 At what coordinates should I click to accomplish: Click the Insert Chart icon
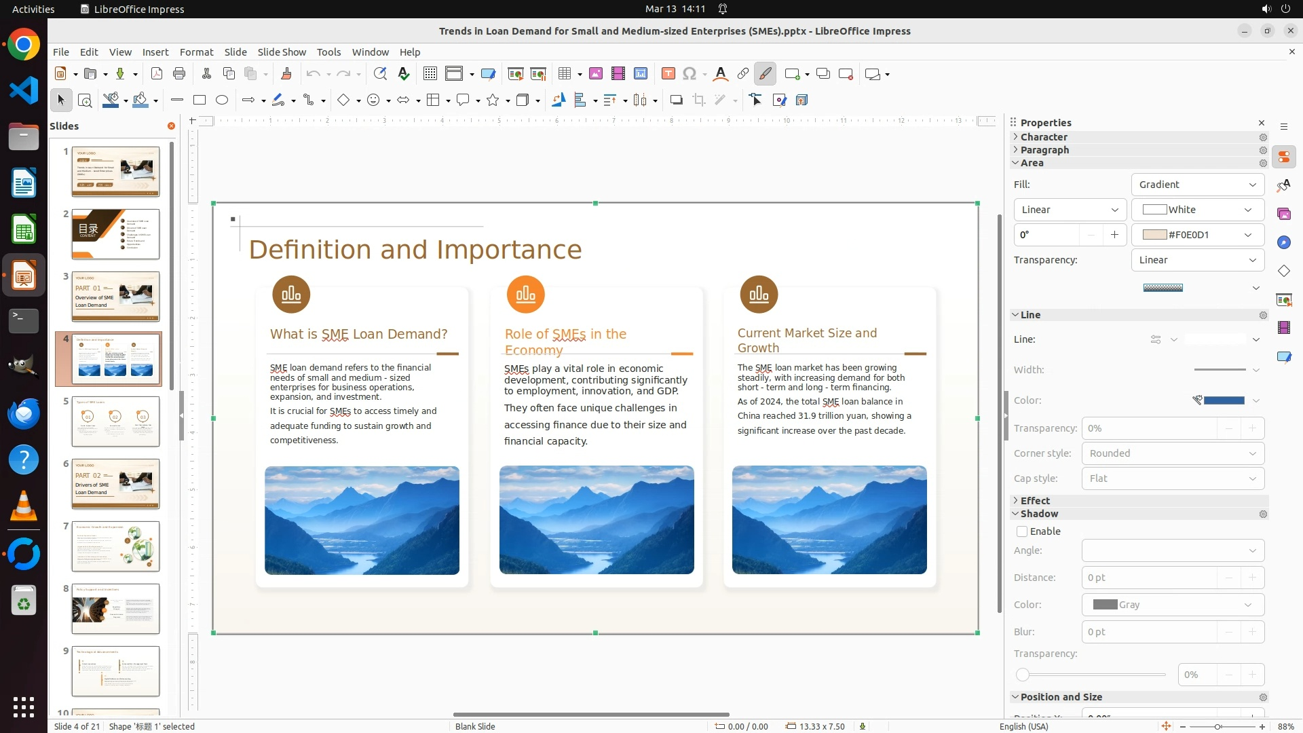coord(640,74)
